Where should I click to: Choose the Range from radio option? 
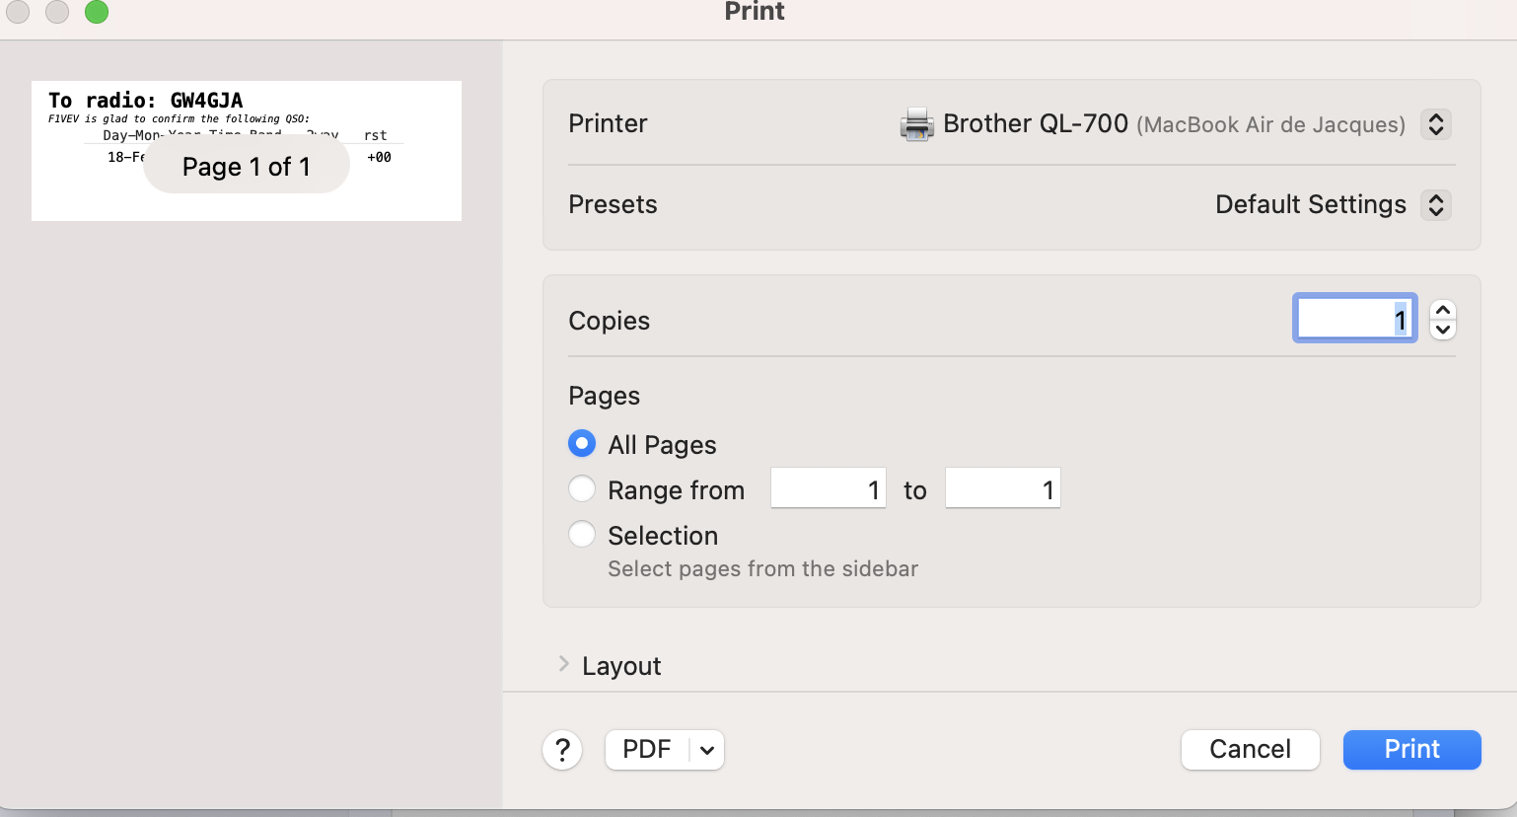[x=582, y=489]
